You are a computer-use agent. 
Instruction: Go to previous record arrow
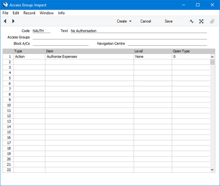(5, 21)
